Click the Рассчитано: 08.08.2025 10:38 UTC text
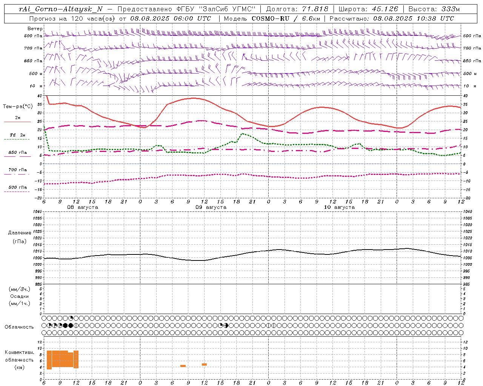Image resolution: width=483 pixels, height=386 pixels. coord(392,18)
